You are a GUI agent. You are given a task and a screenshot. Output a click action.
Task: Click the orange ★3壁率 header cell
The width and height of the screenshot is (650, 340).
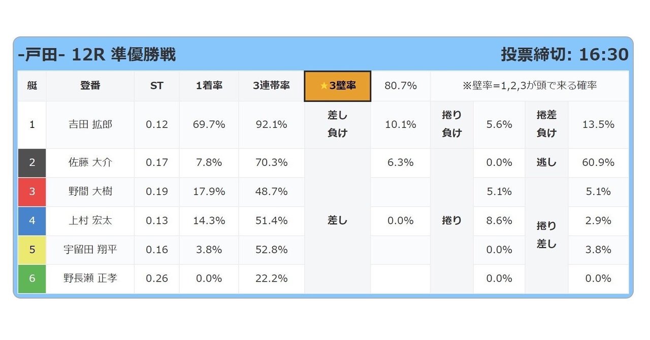(x=338, y=86)
